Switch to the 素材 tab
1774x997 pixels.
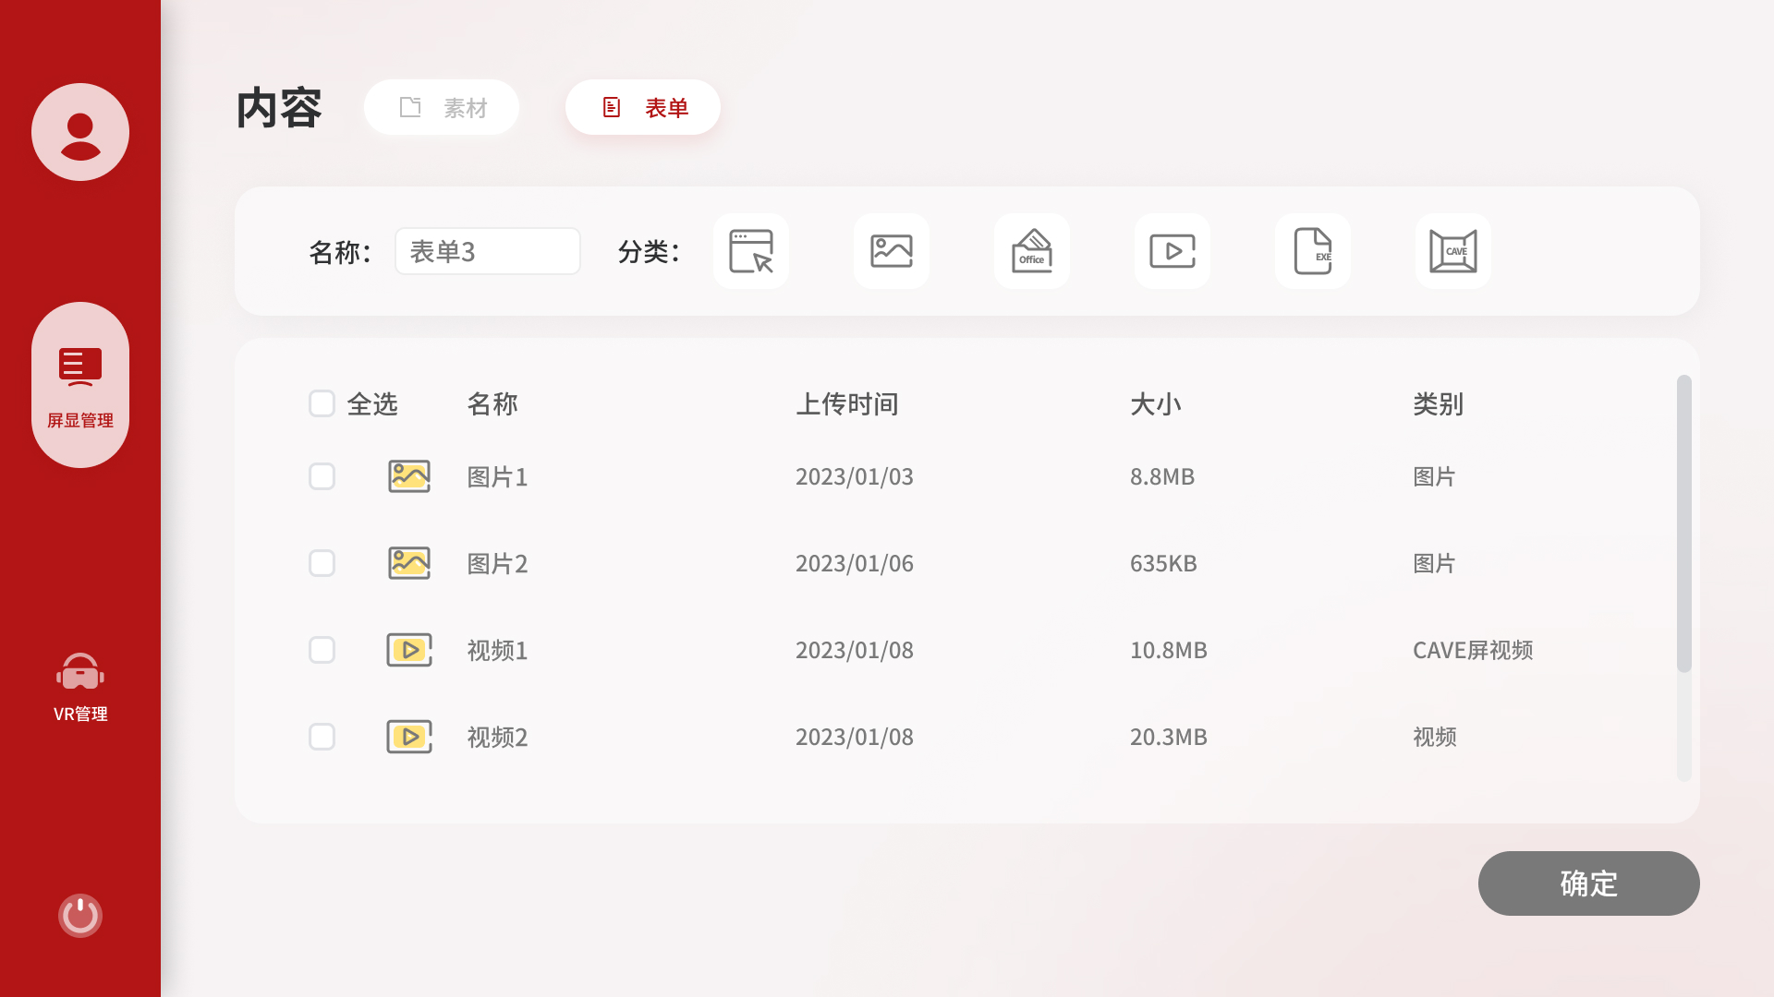441,107
